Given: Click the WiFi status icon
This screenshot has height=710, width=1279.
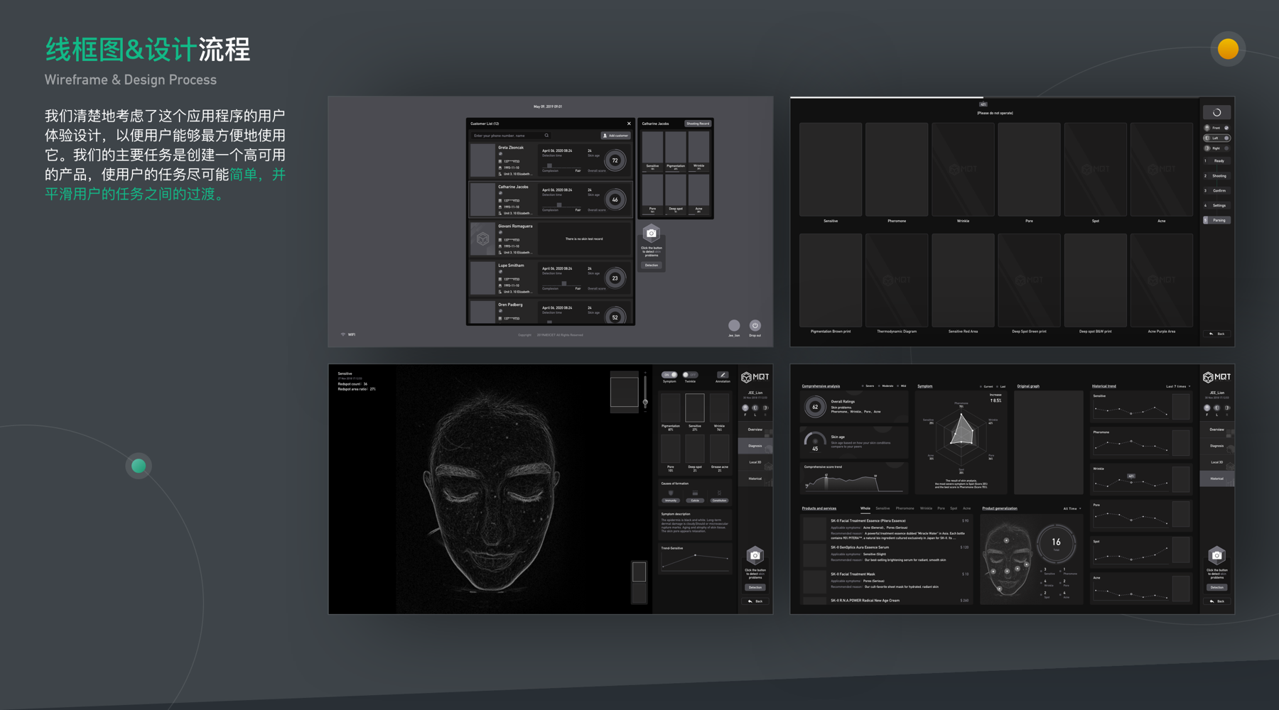Looking at the screenshot, I should 343,334.
